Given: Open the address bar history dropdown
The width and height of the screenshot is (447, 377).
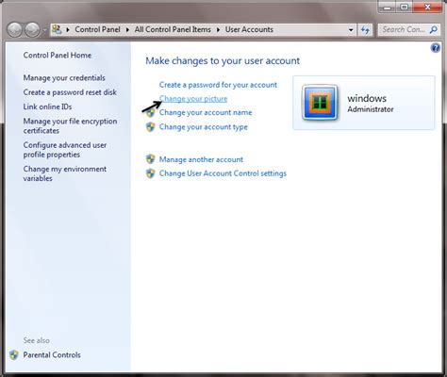Looking at the screenshot, I should point(351,30).
